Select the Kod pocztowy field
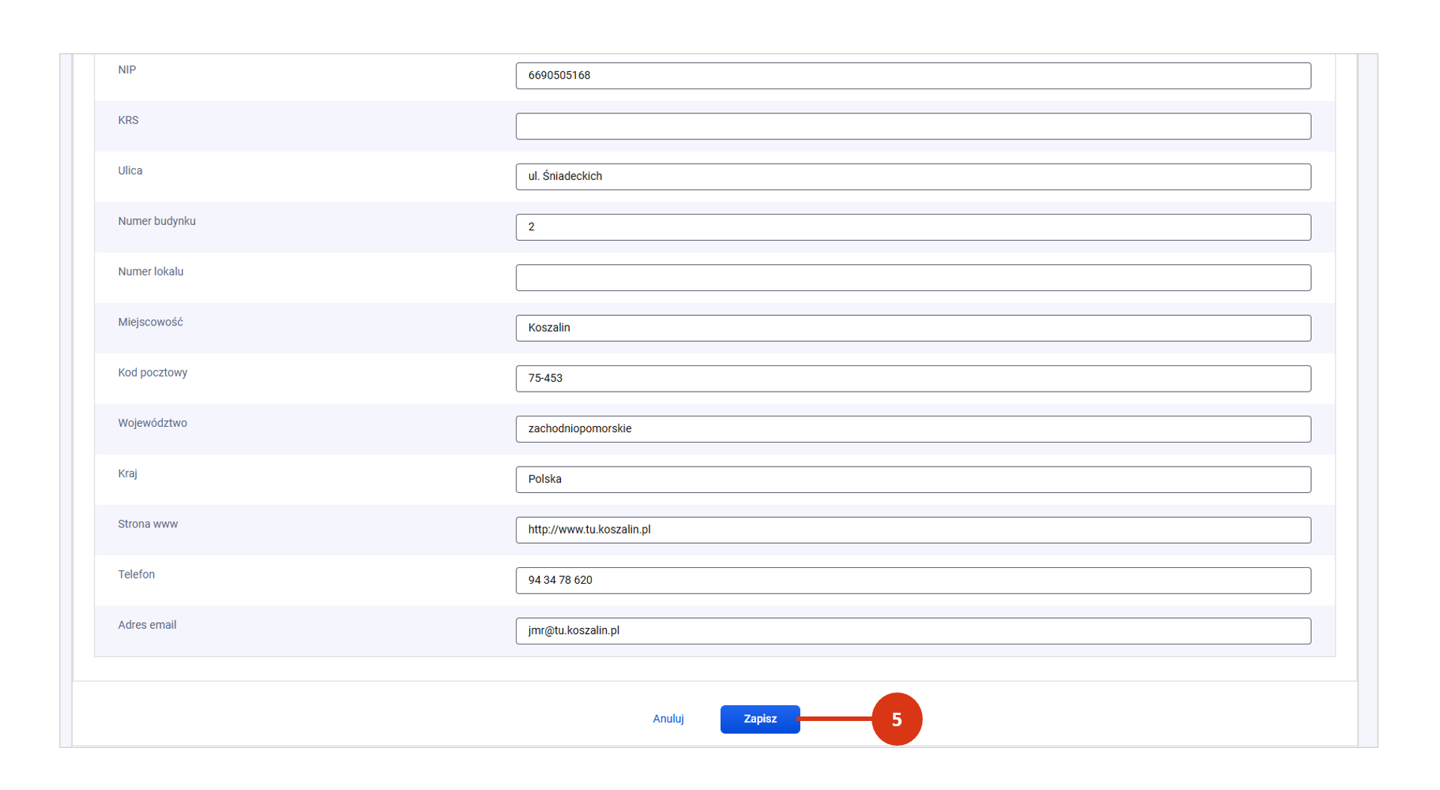This screenshot has width=1440, height=790. 913,378
